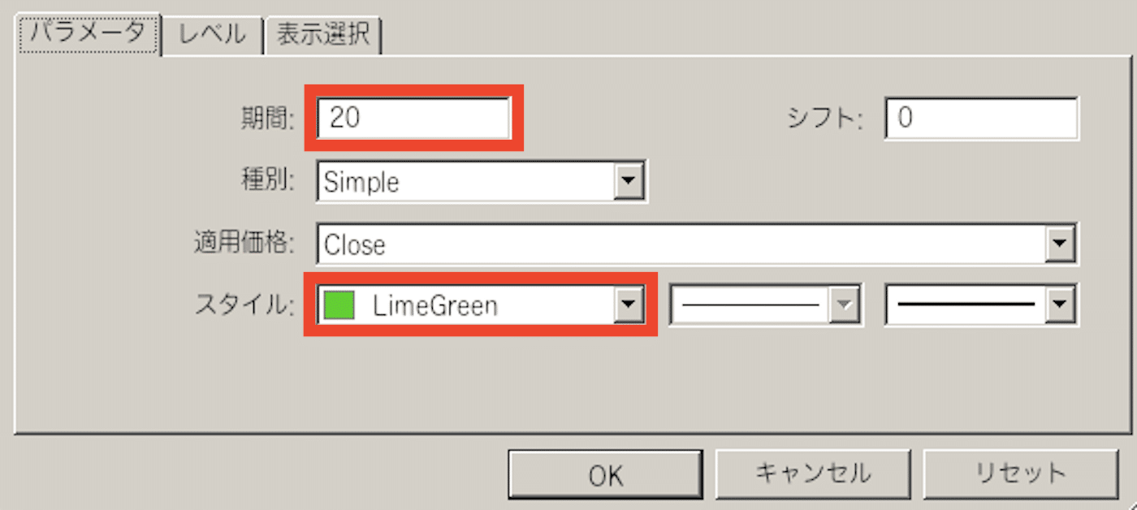
Task: Click the thick line width preview
Action: [x=966, y=305]
